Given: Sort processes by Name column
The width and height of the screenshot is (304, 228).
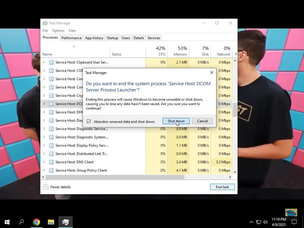Looking at the screenshot, I should [75, 51].
